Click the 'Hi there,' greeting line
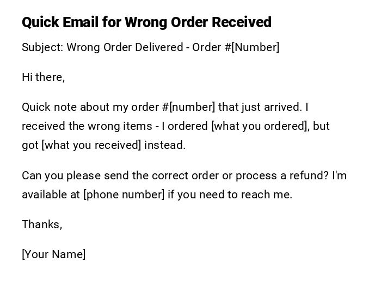The image size is (381, 288). pos(43,77)
